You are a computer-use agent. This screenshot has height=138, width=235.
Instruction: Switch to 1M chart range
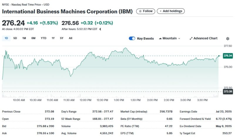click(24, 38)
